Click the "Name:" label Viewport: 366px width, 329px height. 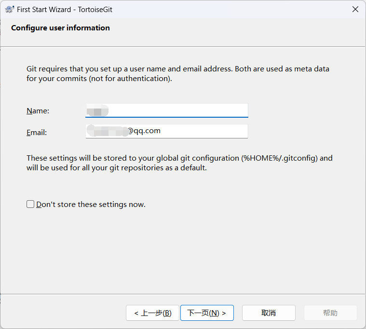[x=38, y=110]
